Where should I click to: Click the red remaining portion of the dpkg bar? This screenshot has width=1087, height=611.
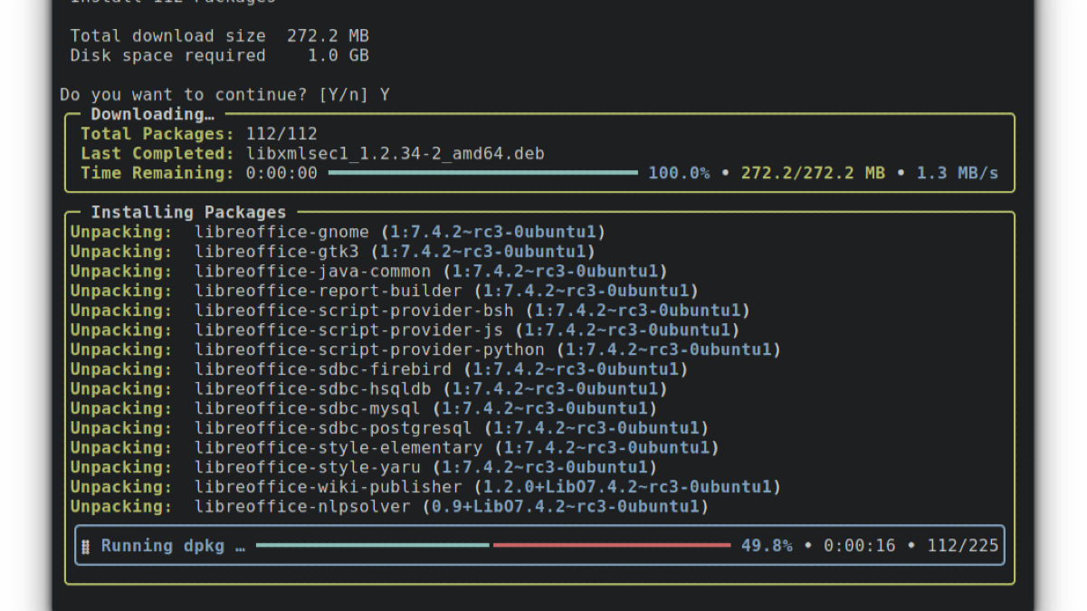tap(612, 545)
